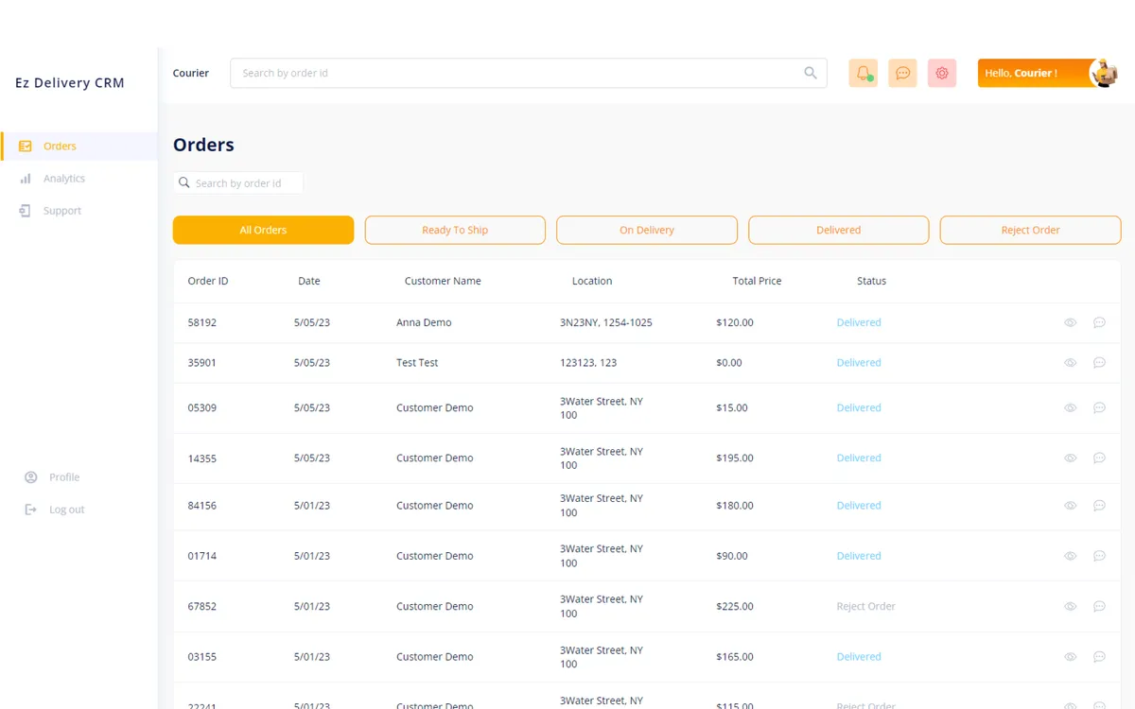The width and height of the screenshot is (1135, 709).
Task: Click the Delivered status of order 58192
Action: tap(859, 322)
